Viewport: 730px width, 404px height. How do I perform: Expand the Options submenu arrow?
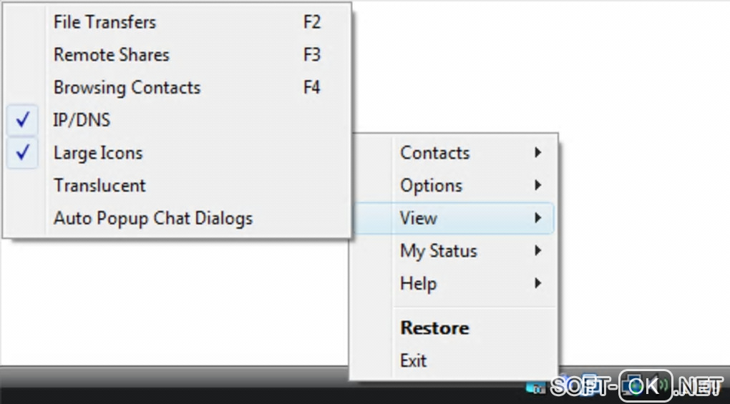click(538, 185)
